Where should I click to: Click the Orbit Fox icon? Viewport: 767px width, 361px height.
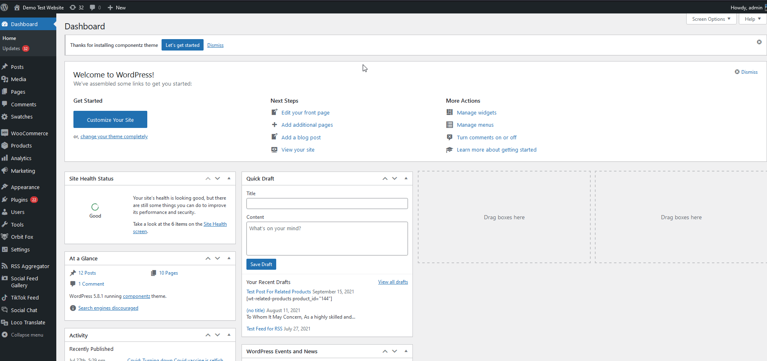point(5,237)
